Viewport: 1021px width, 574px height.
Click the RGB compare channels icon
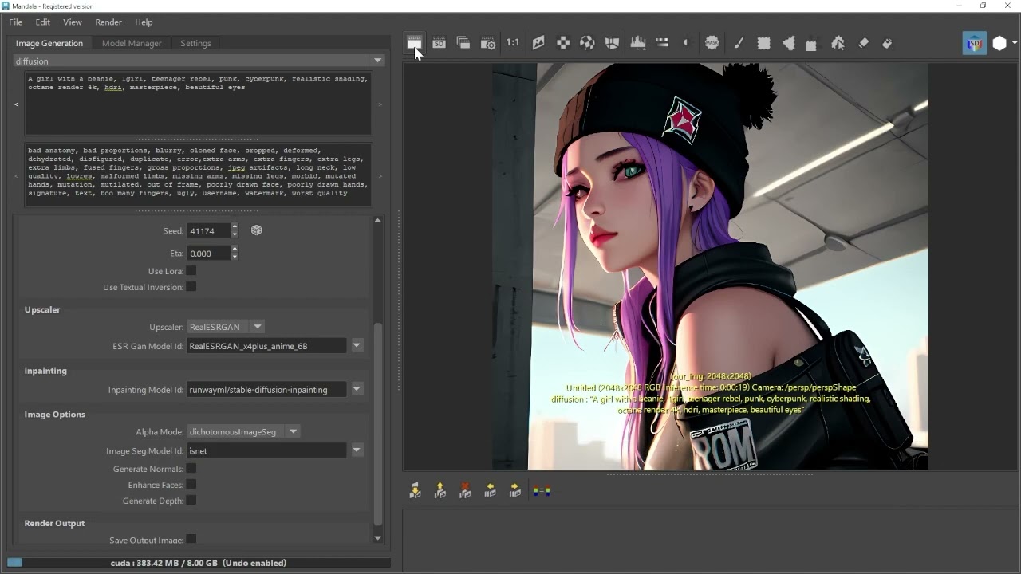[x=542, y=491]
